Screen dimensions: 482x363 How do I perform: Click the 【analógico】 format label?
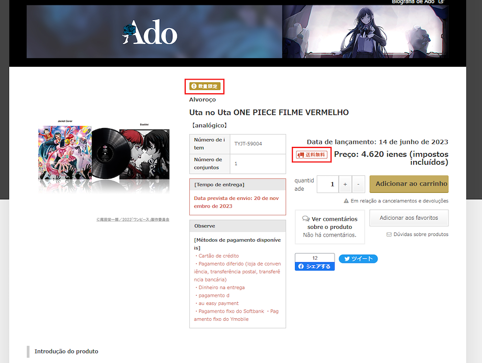click(x=209, y=125)
